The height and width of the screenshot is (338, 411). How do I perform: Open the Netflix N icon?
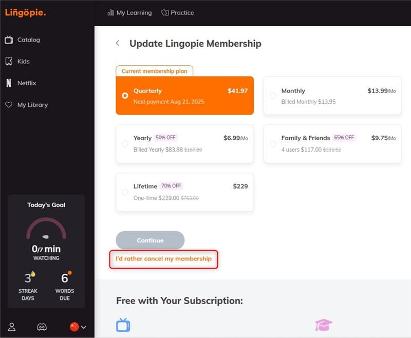9,83
